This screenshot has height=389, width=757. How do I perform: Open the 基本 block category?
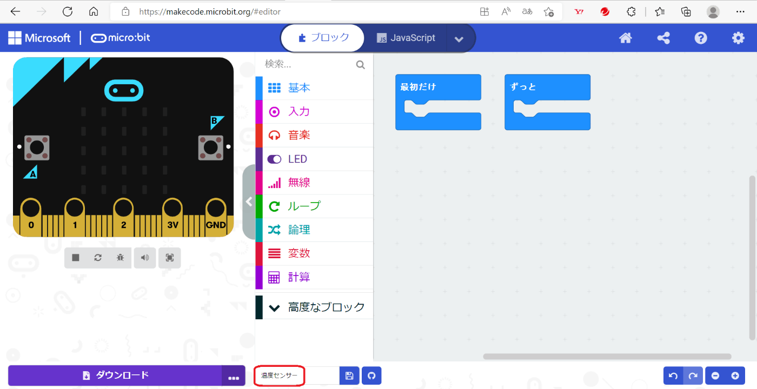(x=314, y=88)
